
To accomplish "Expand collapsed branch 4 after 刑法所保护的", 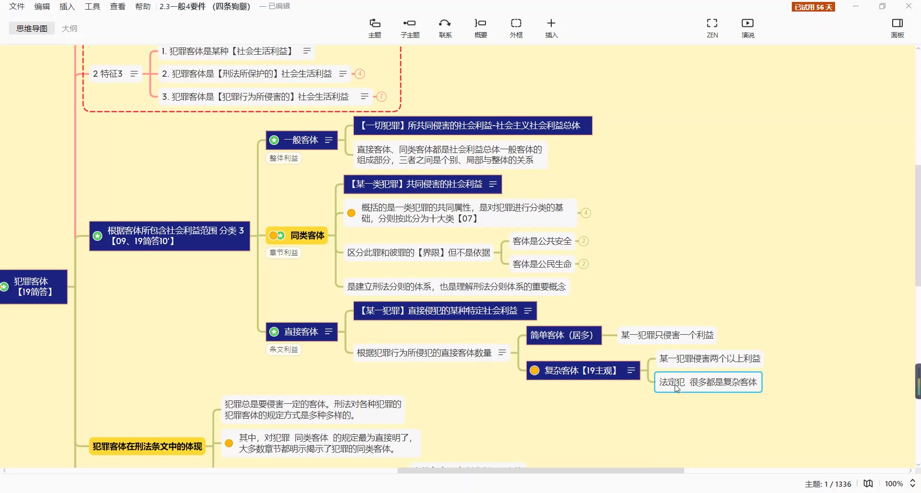I will [360, 74].
